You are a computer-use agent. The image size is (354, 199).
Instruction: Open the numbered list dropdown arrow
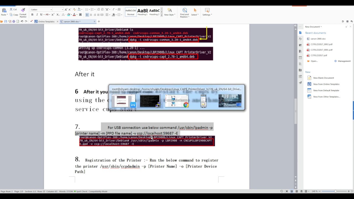94,9
